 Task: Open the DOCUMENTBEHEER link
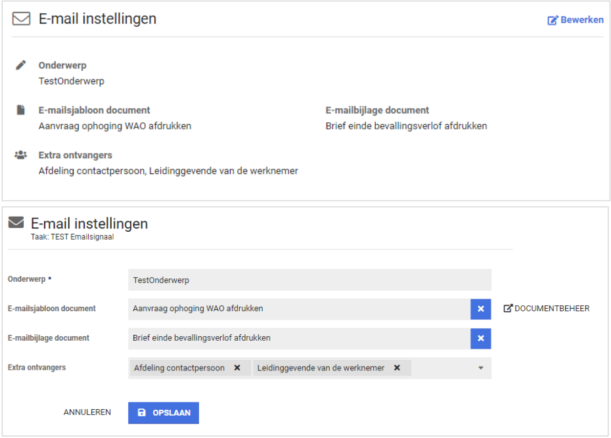pos(552,309)
